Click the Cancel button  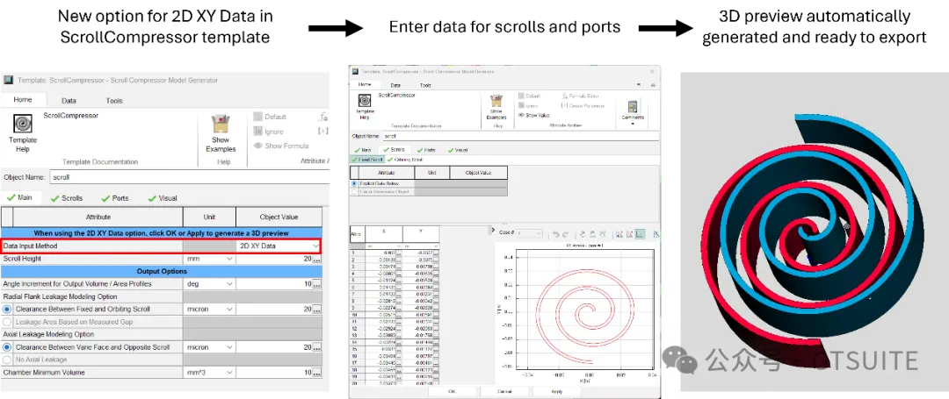(504, 391)
